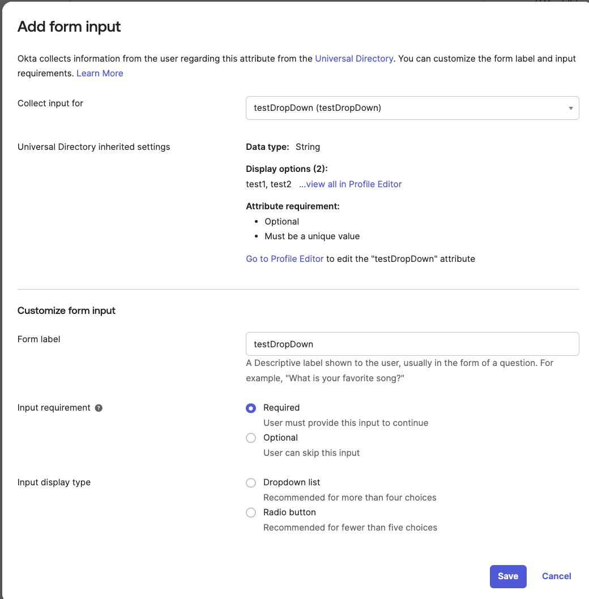Focus the Form label text field
This screenshot has width=589, height=599.
(x=412, y=344)
